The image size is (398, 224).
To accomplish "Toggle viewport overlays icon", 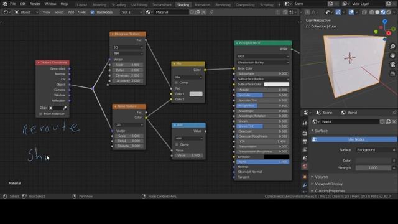I will click(351, 12).
